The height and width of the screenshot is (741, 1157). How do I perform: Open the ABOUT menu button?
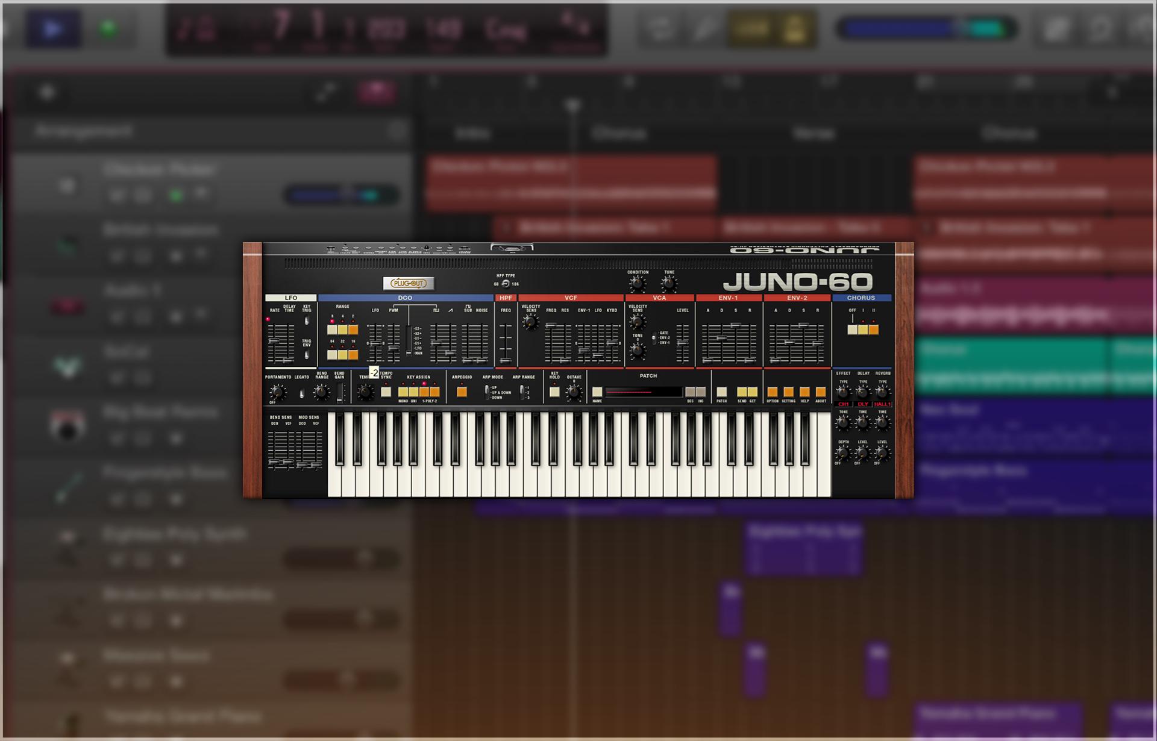821,392
